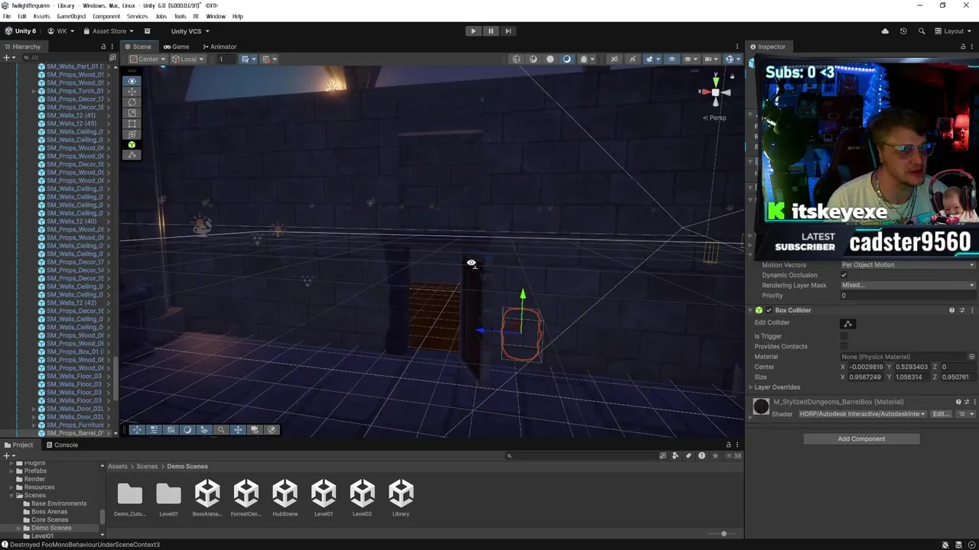Image resolution: width=979 pixels, height=550 pixels.
Task: Click the Edit Collider icon button
Action: 847,324
